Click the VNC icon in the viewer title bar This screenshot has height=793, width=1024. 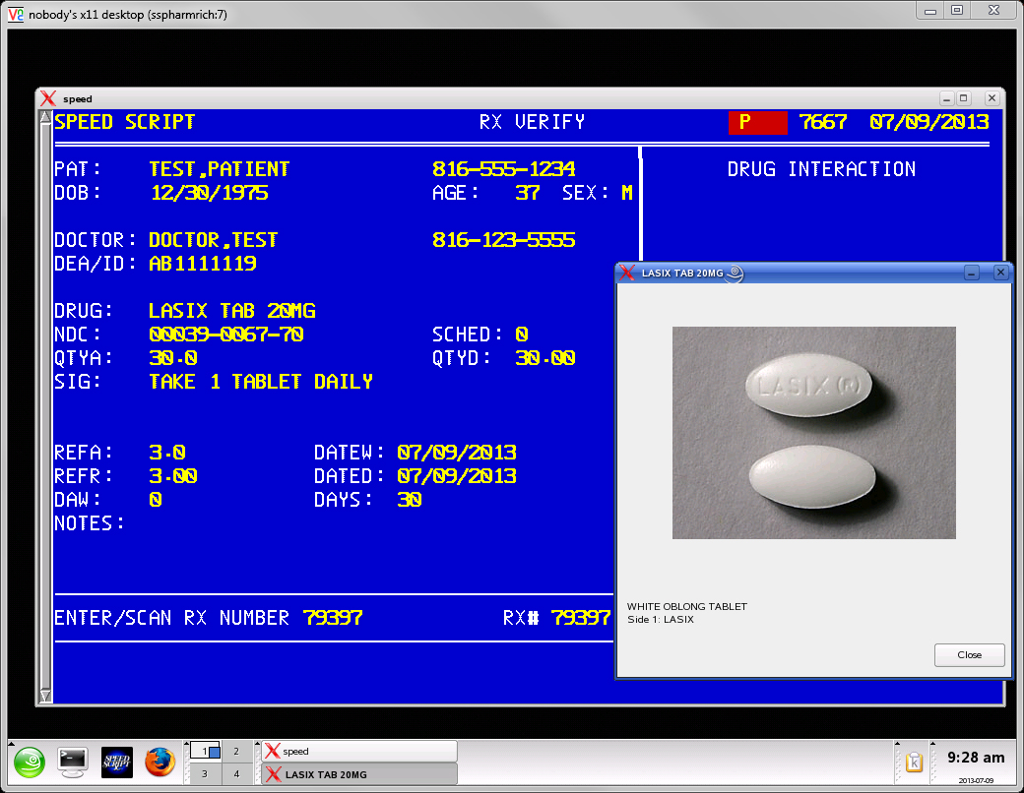[x=16, y=14]
